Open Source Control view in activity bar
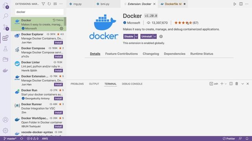The height and width of the screenshot is (141, 252). coord(6,27)
